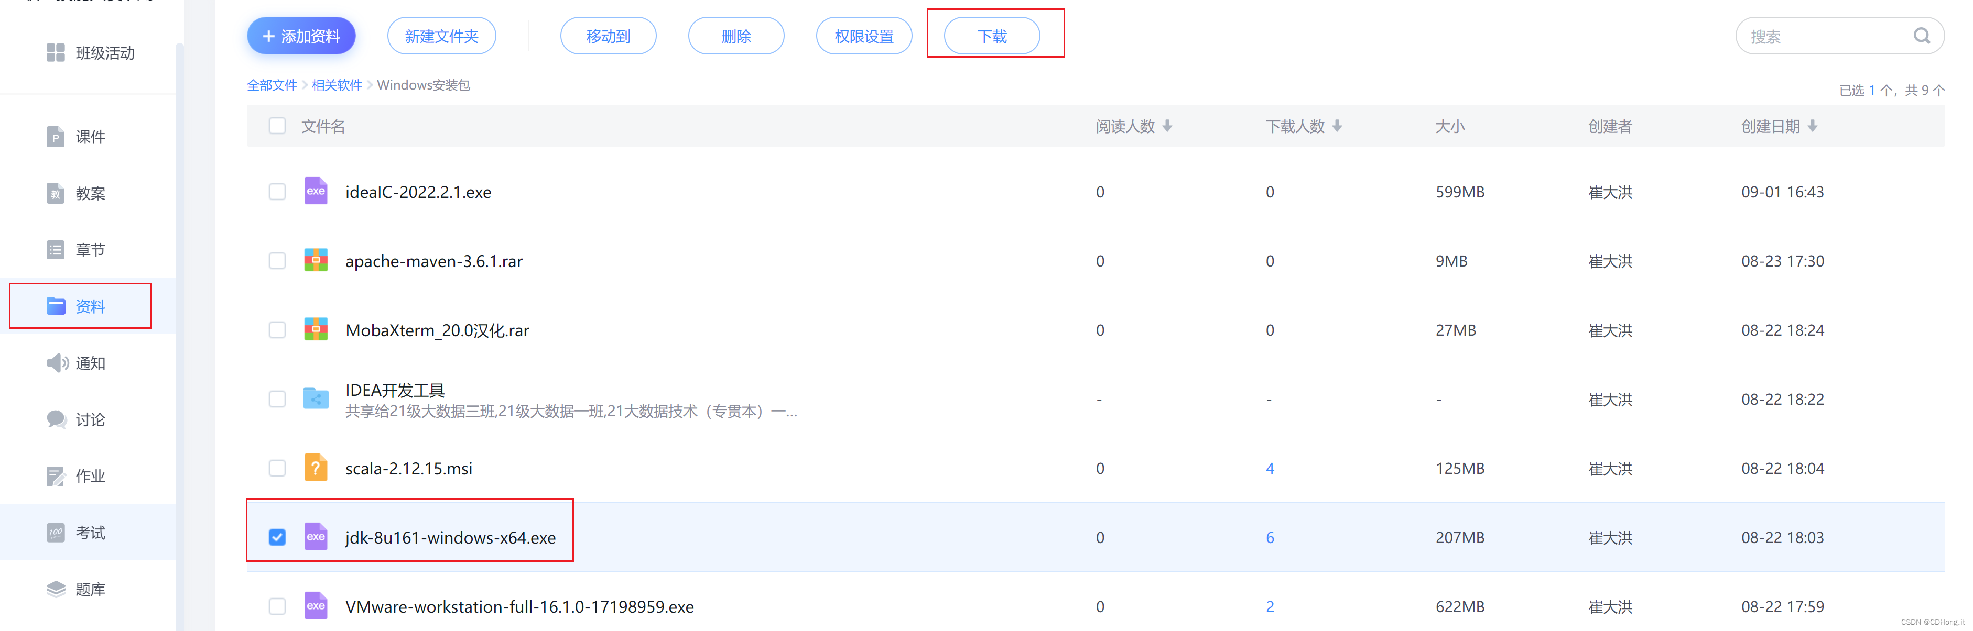This screenshot has width=1973, height=631.
Task: Click the 讨论 chat bubble icon
Action: (56, 419)
